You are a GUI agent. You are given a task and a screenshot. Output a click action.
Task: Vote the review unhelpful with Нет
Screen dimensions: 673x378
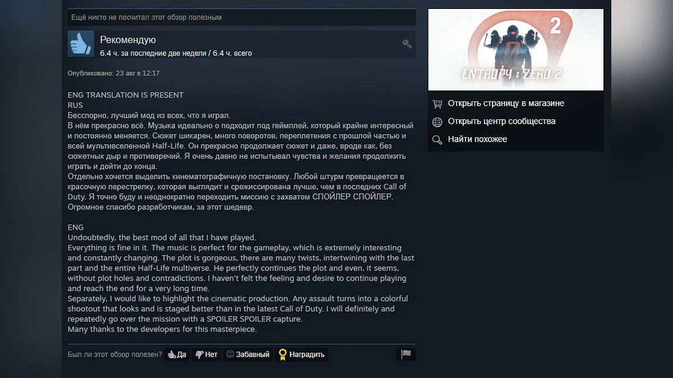coord(206,354)
